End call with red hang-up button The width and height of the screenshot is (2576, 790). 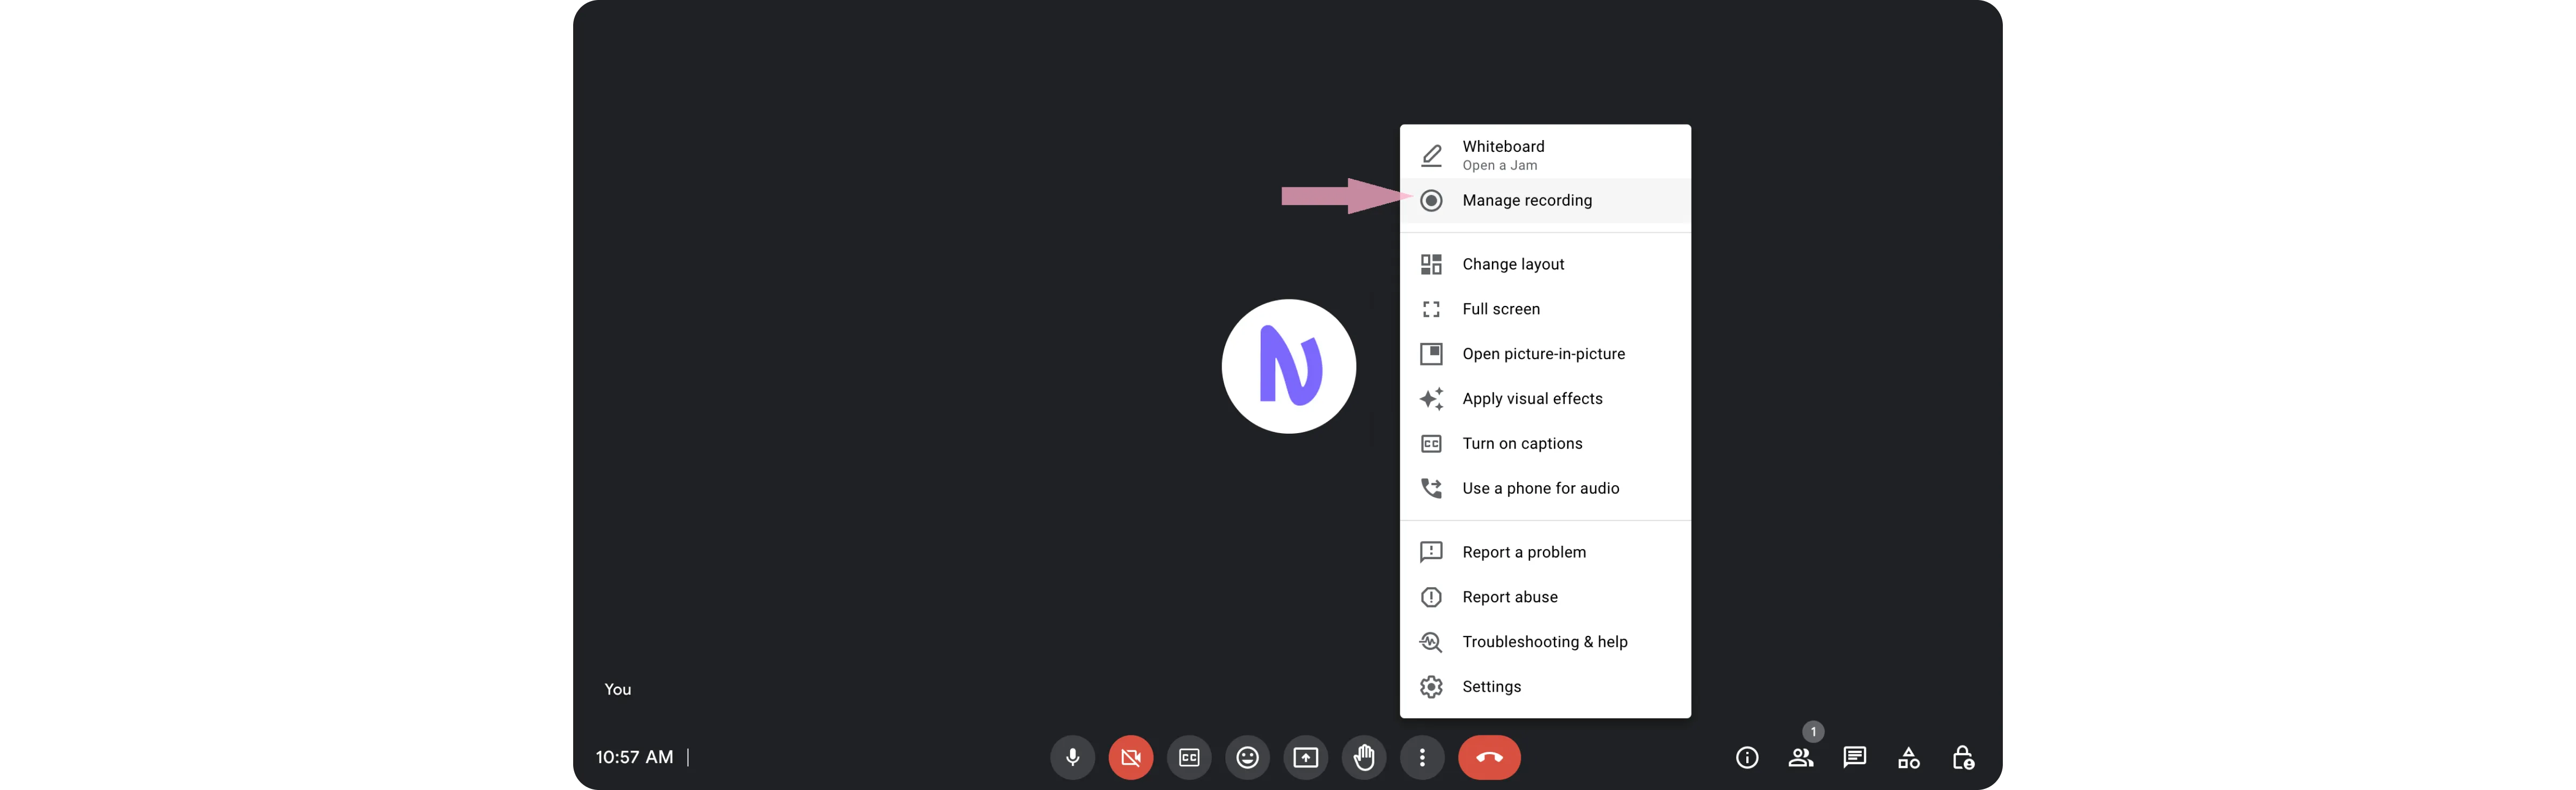click(x=1489, y=757)
